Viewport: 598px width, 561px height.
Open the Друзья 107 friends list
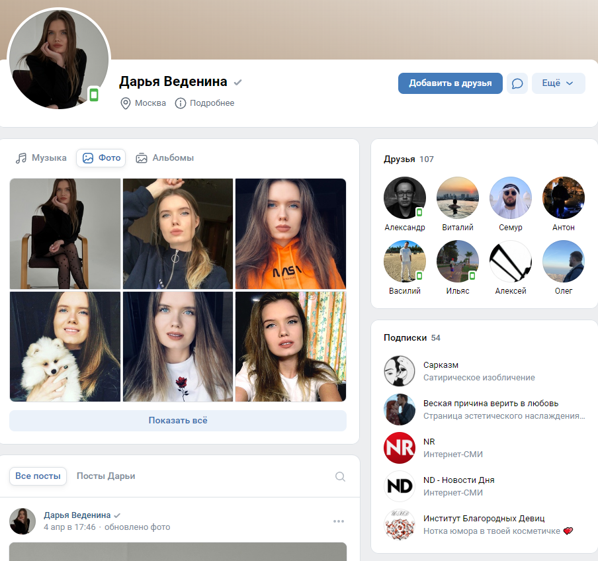[408, 159]
